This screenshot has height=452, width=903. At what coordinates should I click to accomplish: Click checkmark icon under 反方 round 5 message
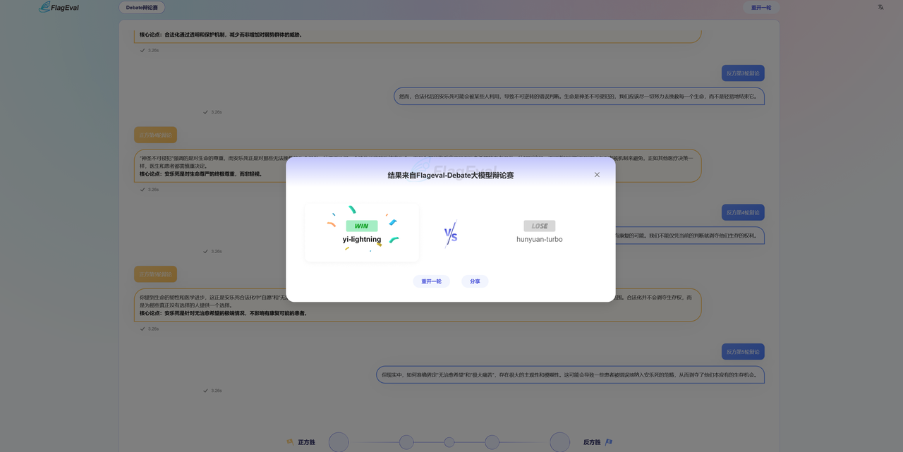(x=205, y=390)
